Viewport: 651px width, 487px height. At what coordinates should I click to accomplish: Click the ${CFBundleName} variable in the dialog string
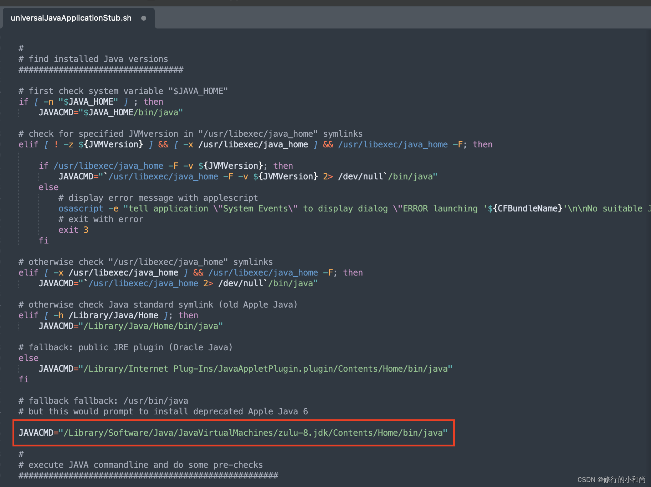(524, 208)
